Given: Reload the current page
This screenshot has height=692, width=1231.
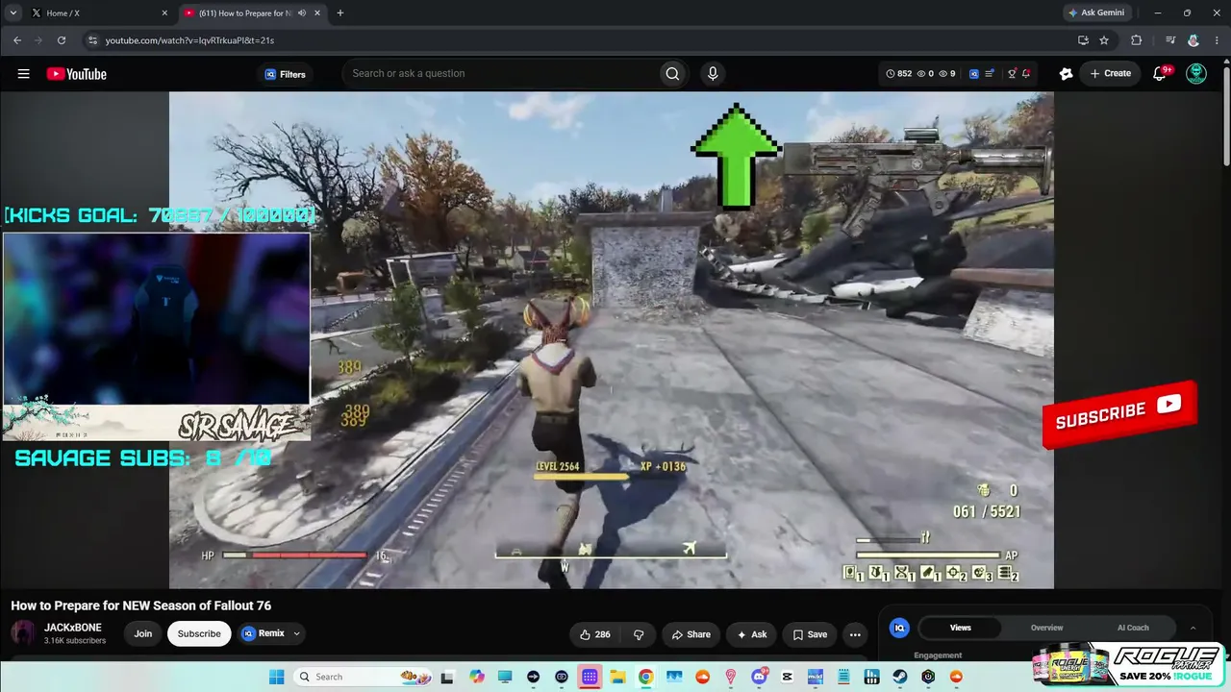Looking at the screenshot, I should [62, 40].
